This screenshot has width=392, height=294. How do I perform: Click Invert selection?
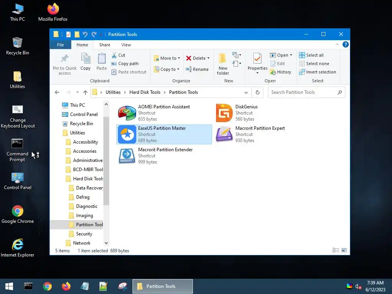317,72
